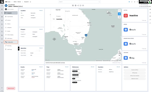Click View all in Location card
The height and width of the screenshot is (92, 152).
tap(41, 10)
